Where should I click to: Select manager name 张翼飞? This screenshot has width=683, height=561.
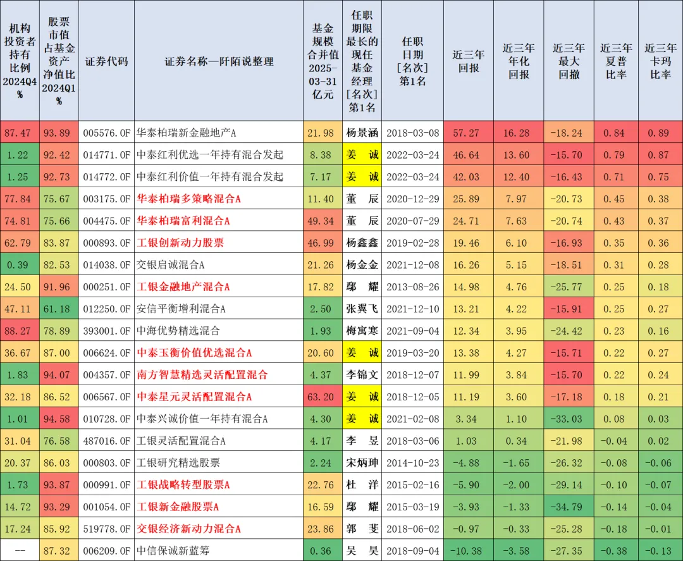coord(362,309)
